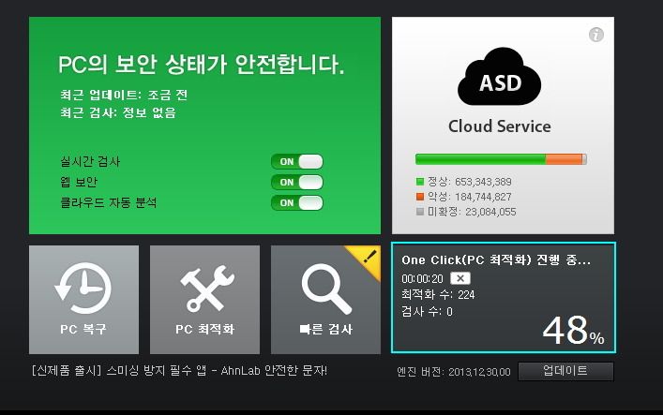
Task: Click the Cloud Service statistics bar
Action: (x=501, y=159)
